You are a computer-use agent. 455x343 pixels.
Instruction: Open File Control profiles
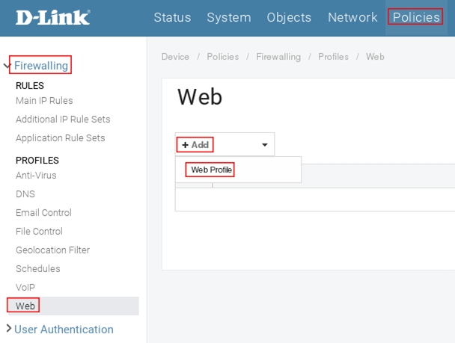click(39, 232)
